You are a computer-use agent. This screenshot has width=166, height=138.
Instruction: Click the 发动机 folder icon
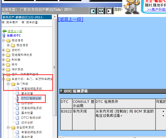8,50
